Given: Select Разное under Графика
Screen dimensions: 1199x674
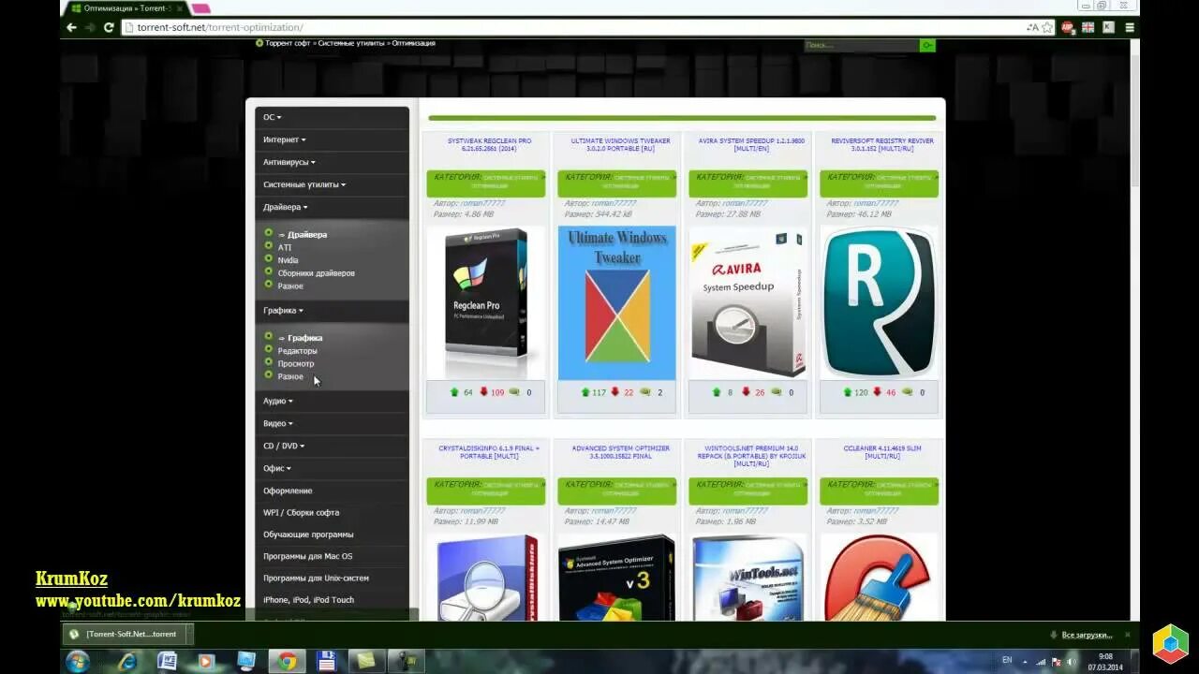Looking at the screenshot, I should (290, 376).
